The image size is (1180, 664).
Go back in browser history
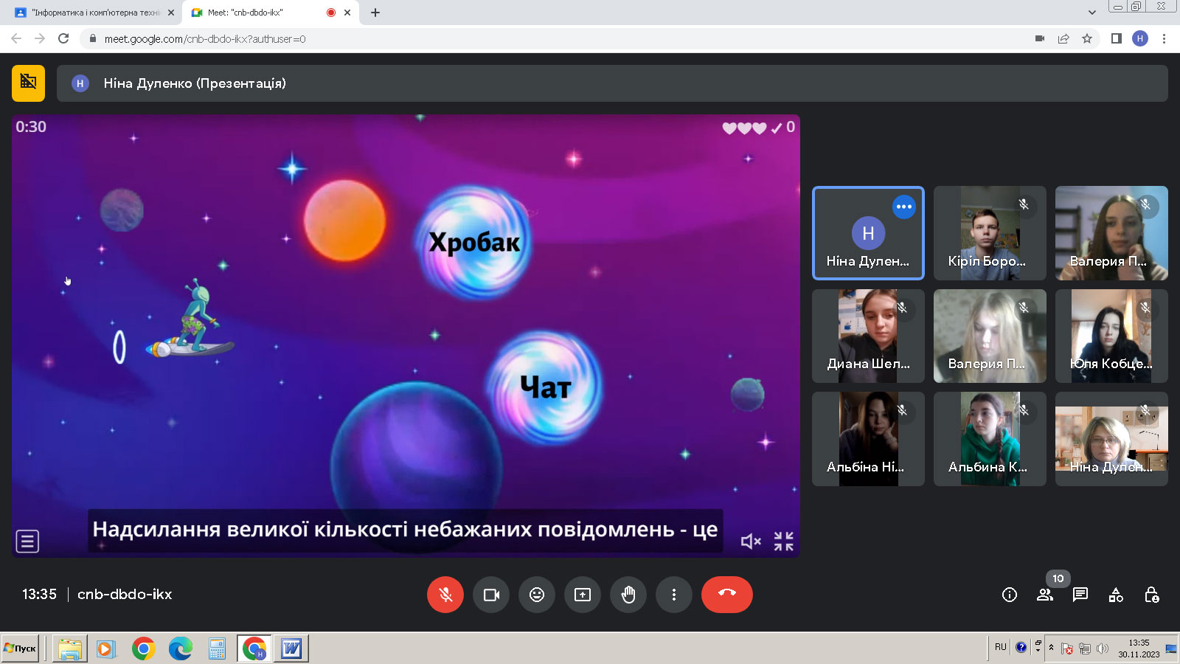pyautogui.click(x=16, y=38)
